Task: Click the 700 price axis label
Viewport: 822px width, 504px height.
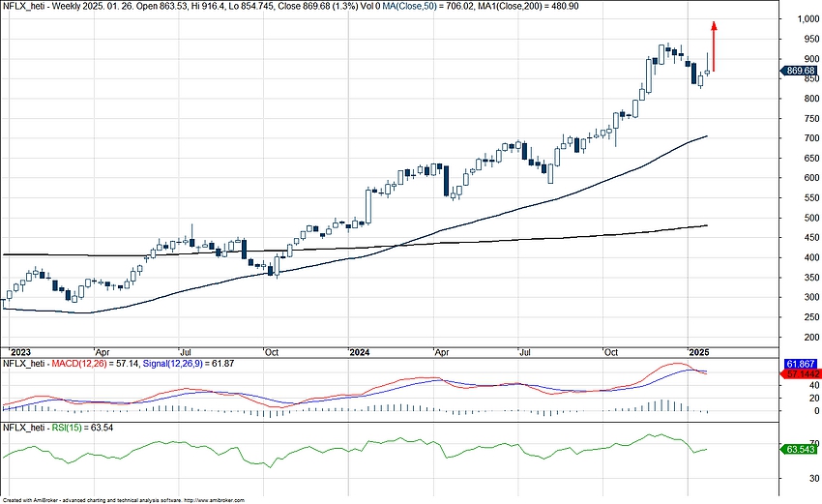Action: (812, 138)
